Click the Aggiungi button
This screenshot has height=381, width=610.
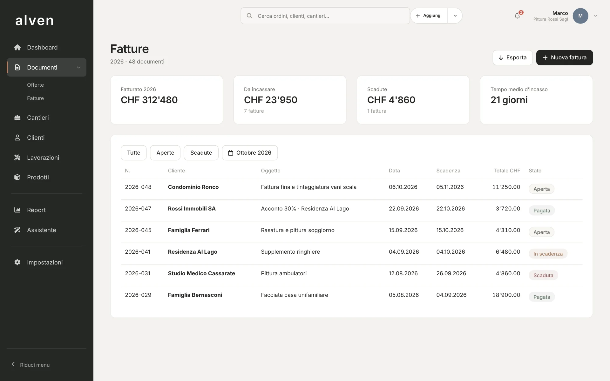point(429,16)
